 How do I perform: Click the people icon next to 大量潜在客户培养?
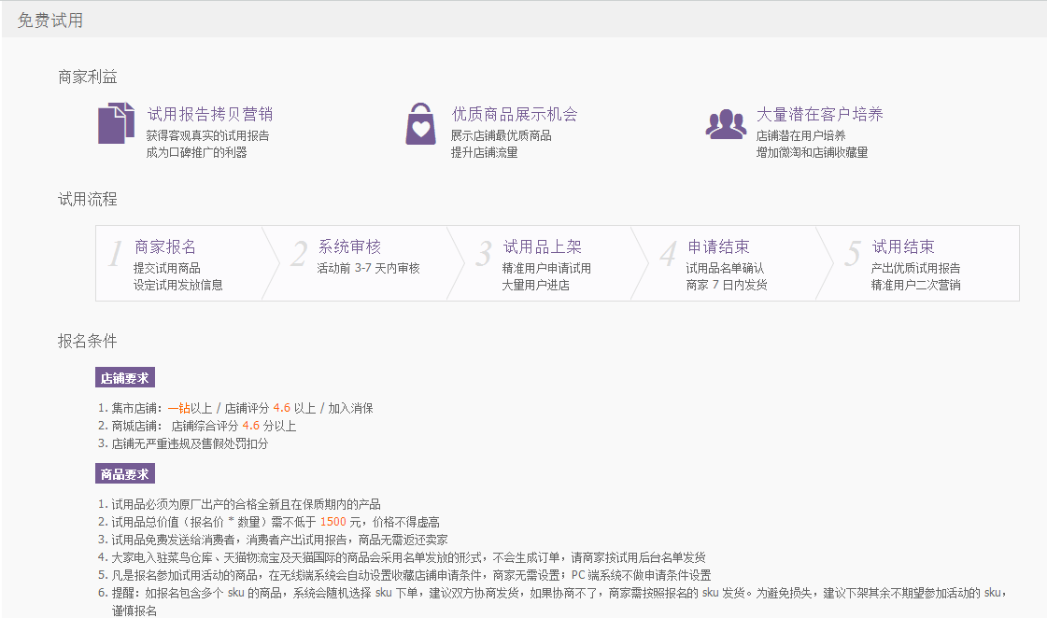726,122
